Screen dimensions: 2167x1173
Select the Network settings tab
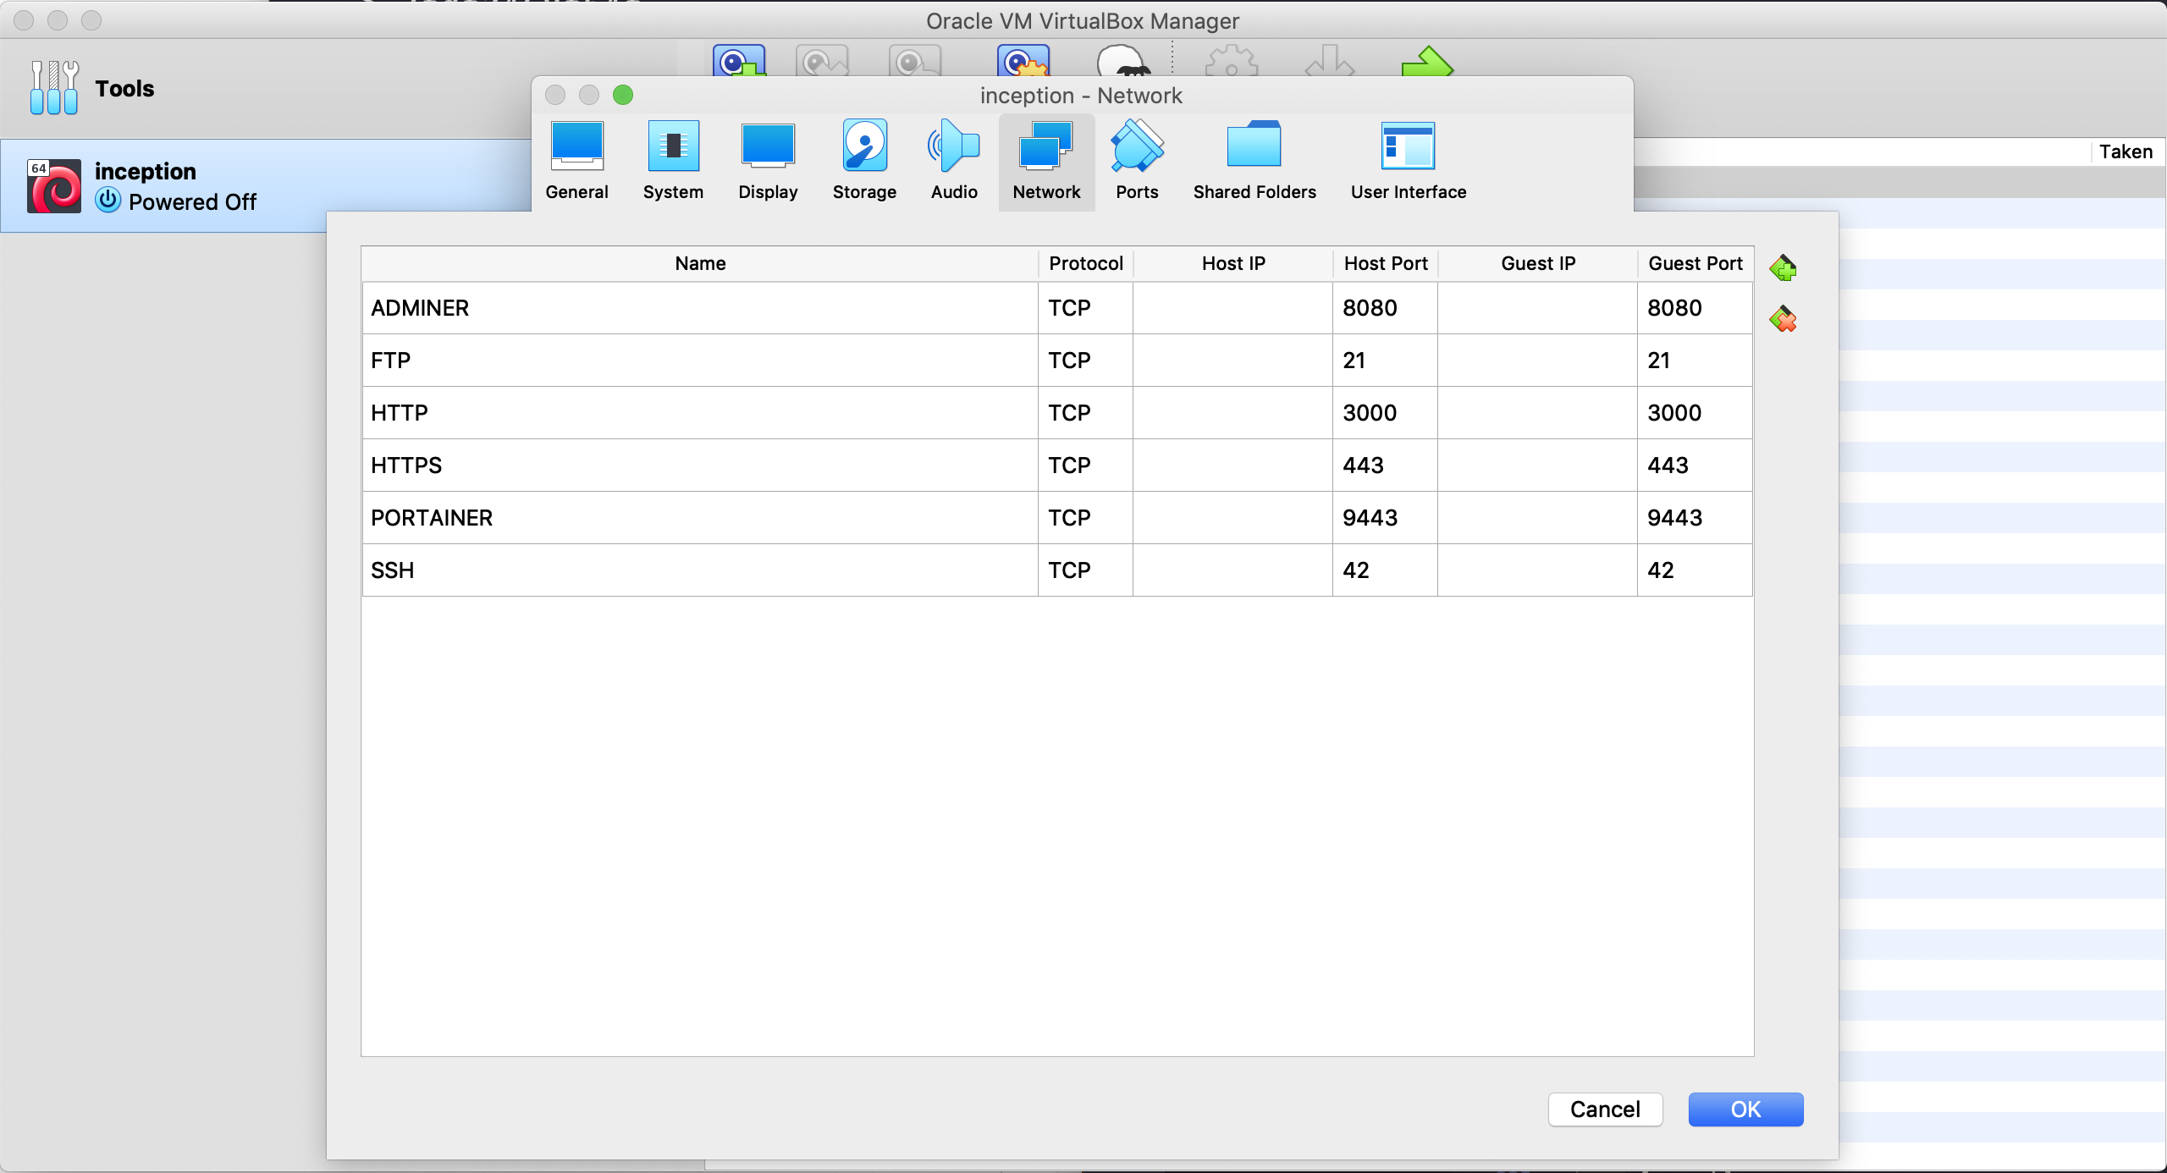click(x=1046, y=160)
